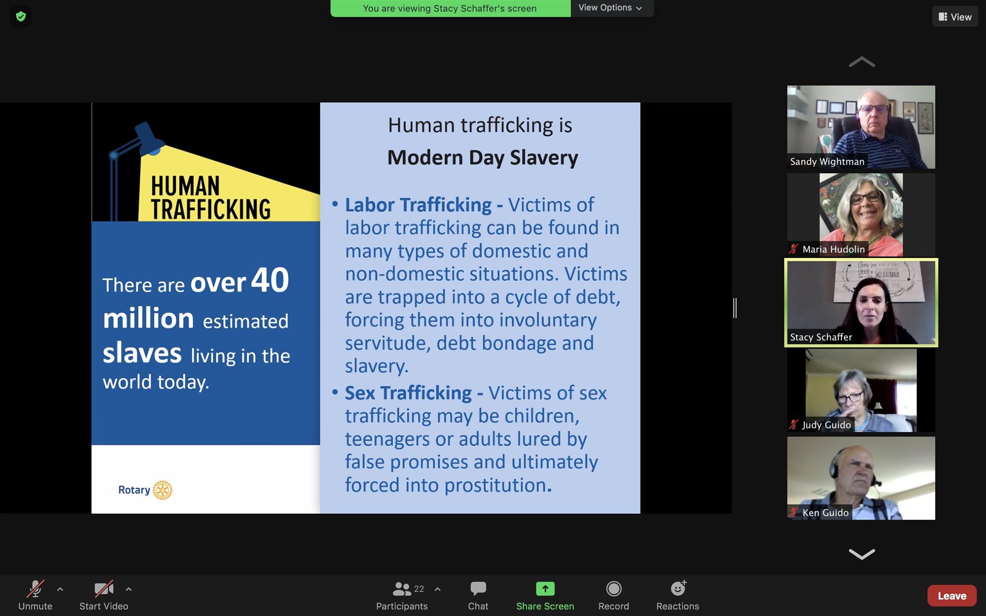Screen dimensions: 986x616
Task: Open the View Options dropdown
Action: point(610,8)
